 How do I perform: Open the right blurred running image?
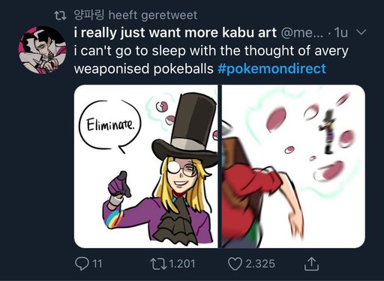293,166
